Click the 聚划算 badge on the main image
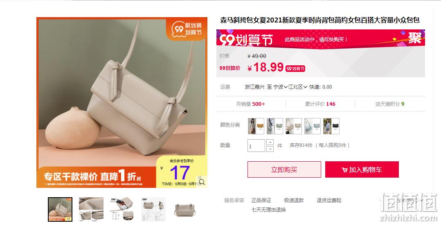The height and width of the screenshot is (225, 441). click(x=187, y=29)
